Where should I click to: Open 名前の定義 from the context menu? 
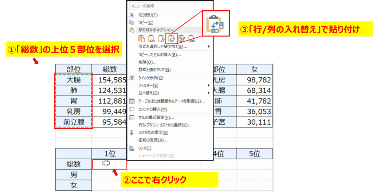tap(153, 140)
